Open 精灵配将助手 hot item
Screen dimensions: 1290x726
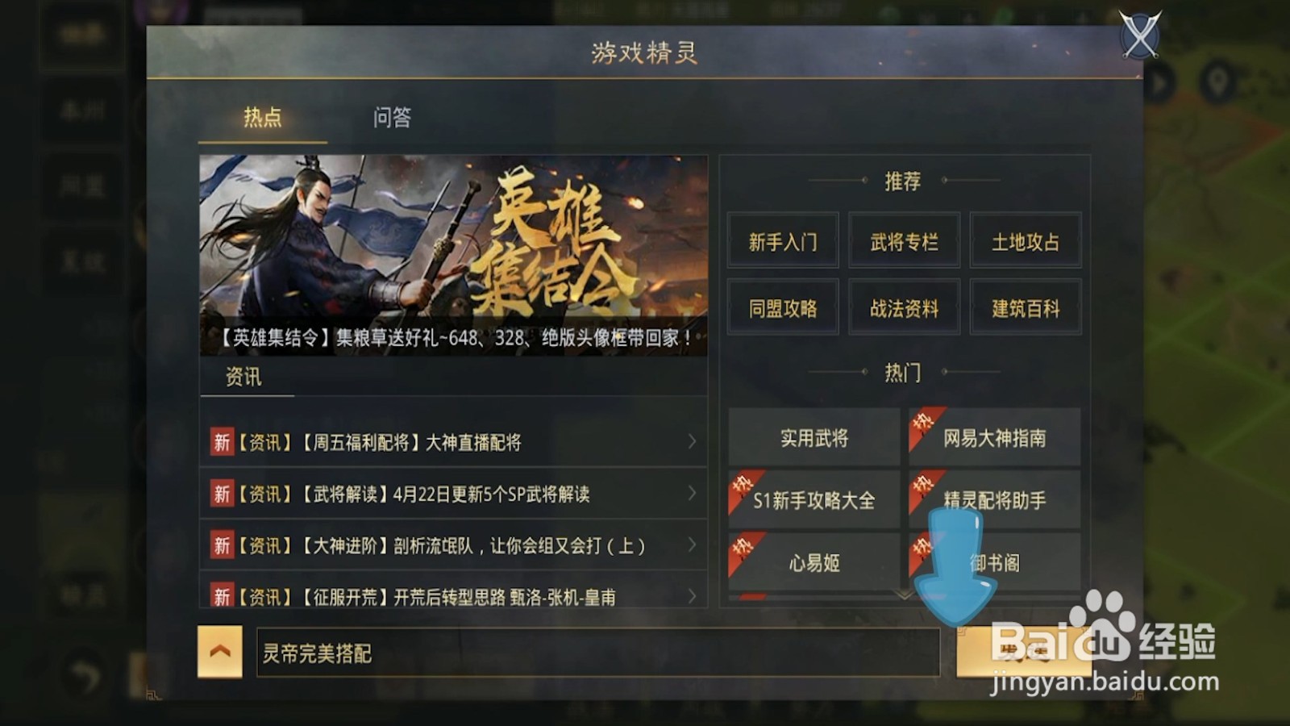[x=994, y=500]
